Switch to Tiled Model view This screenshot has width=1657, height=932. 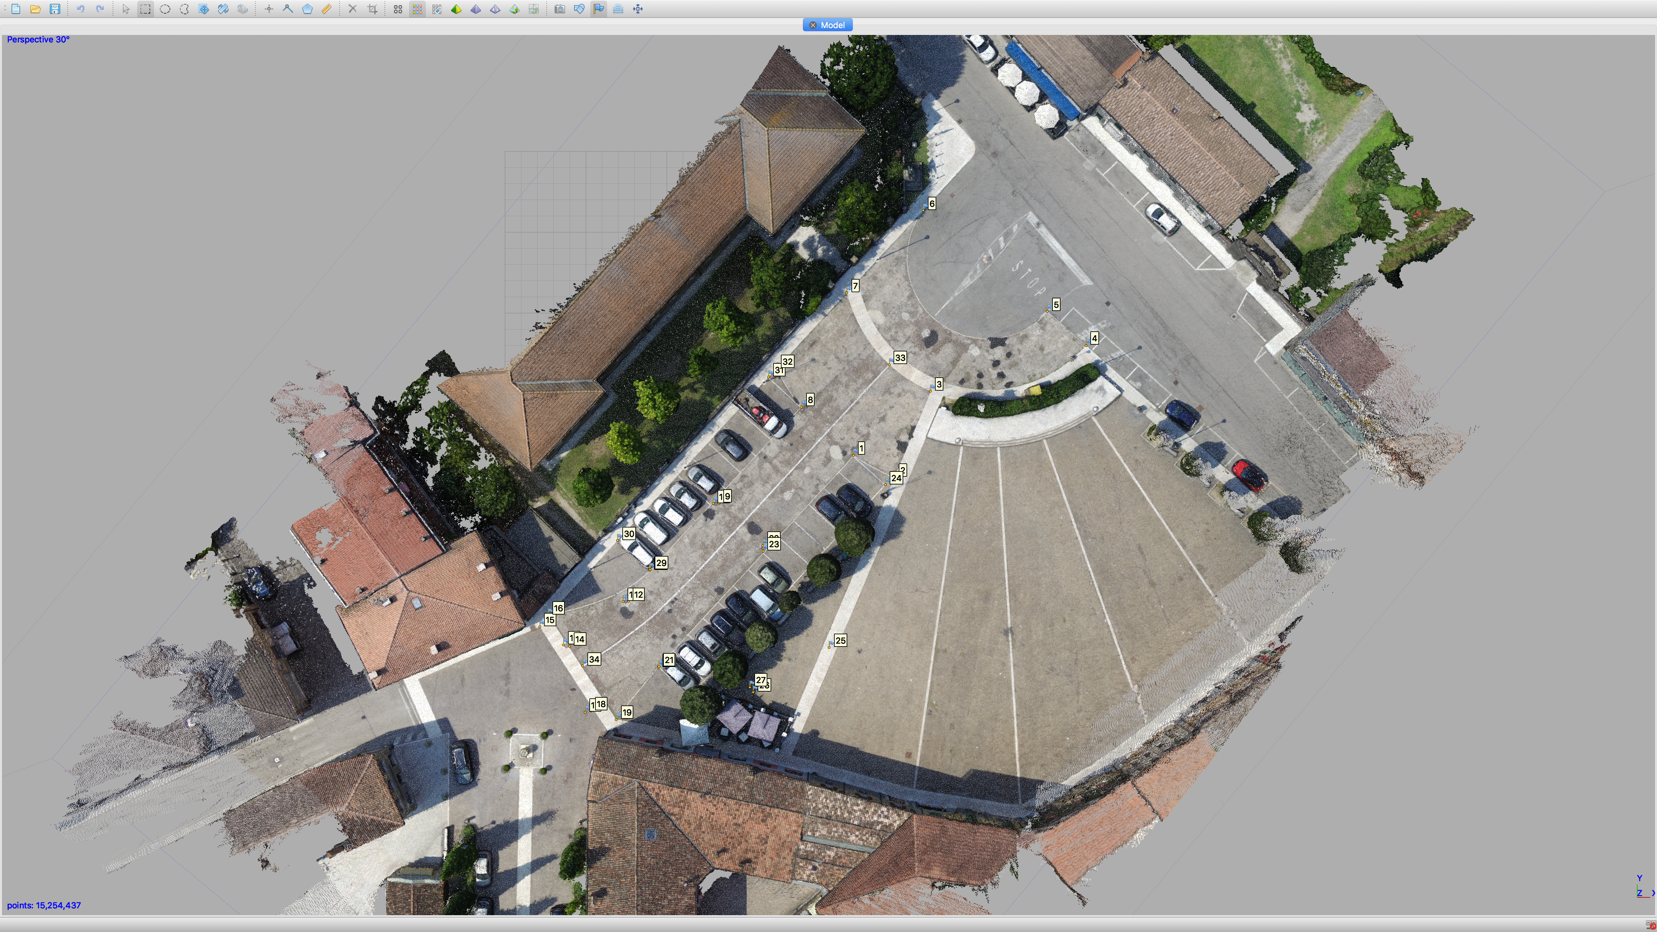[x=534, y=9]
